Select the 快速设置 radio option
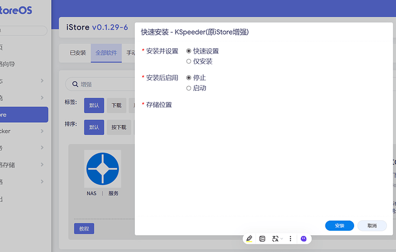 (x=189, y=51)
